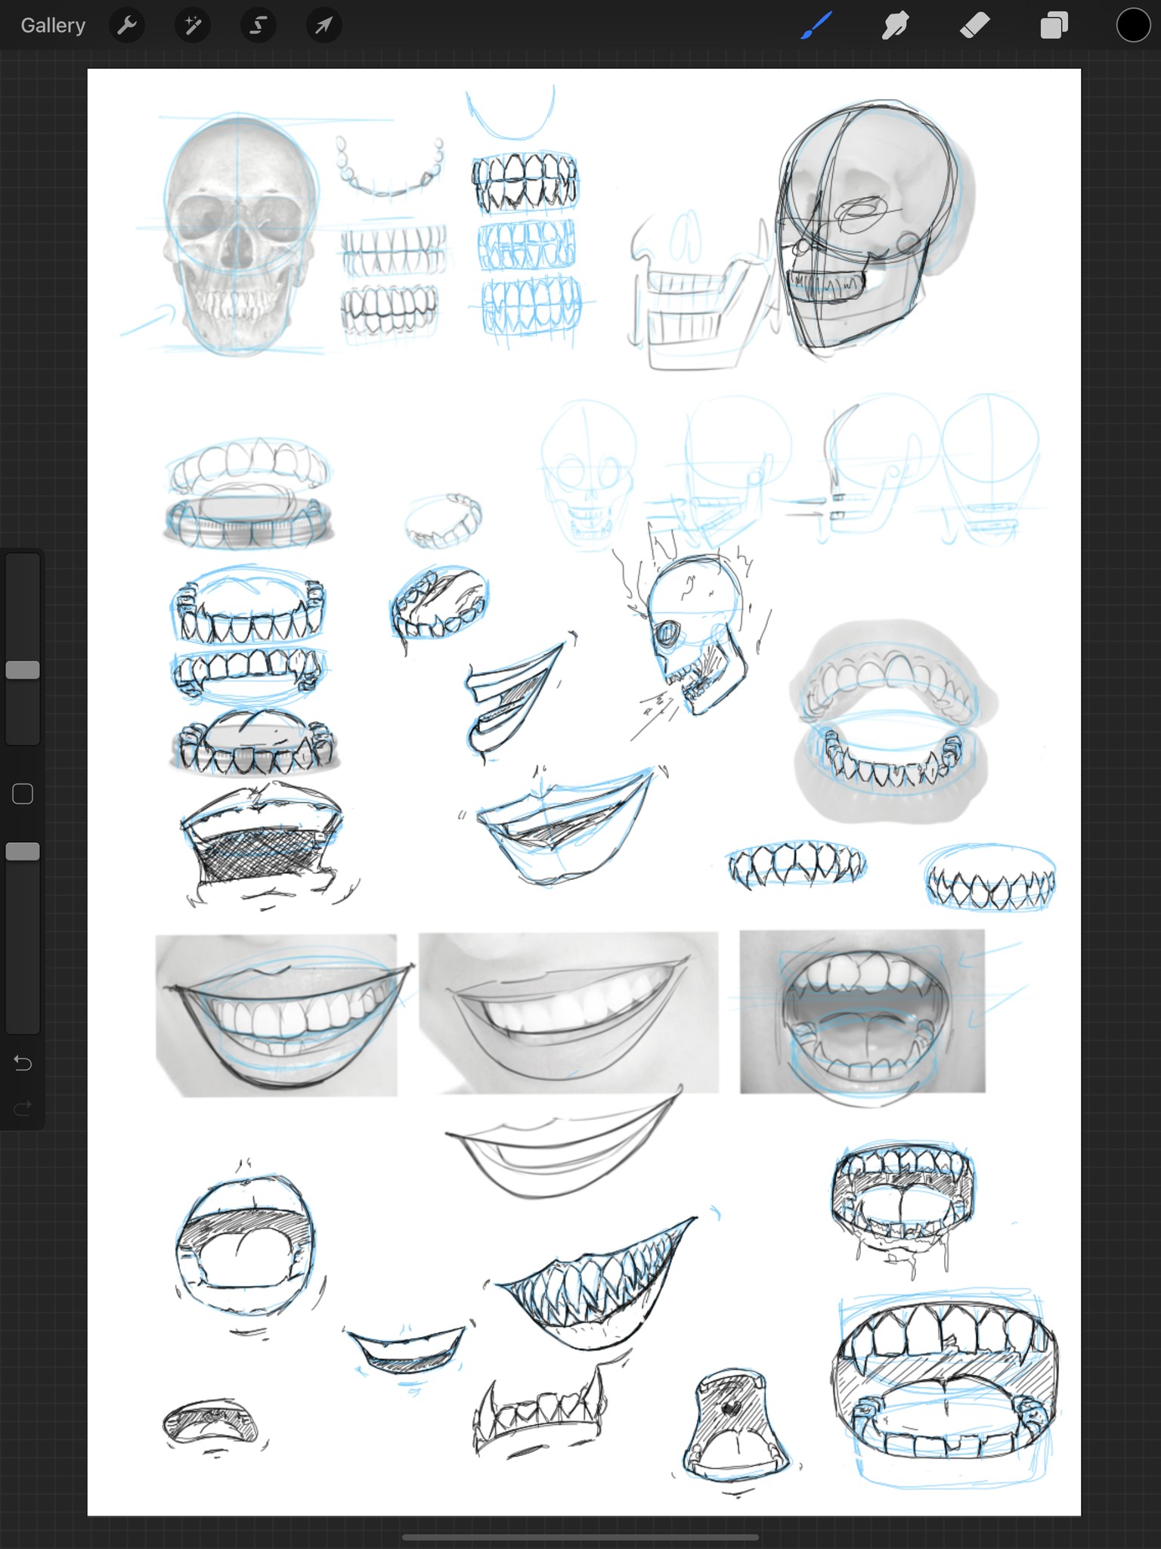Tap the home indicator bar at bottom

580,1536
